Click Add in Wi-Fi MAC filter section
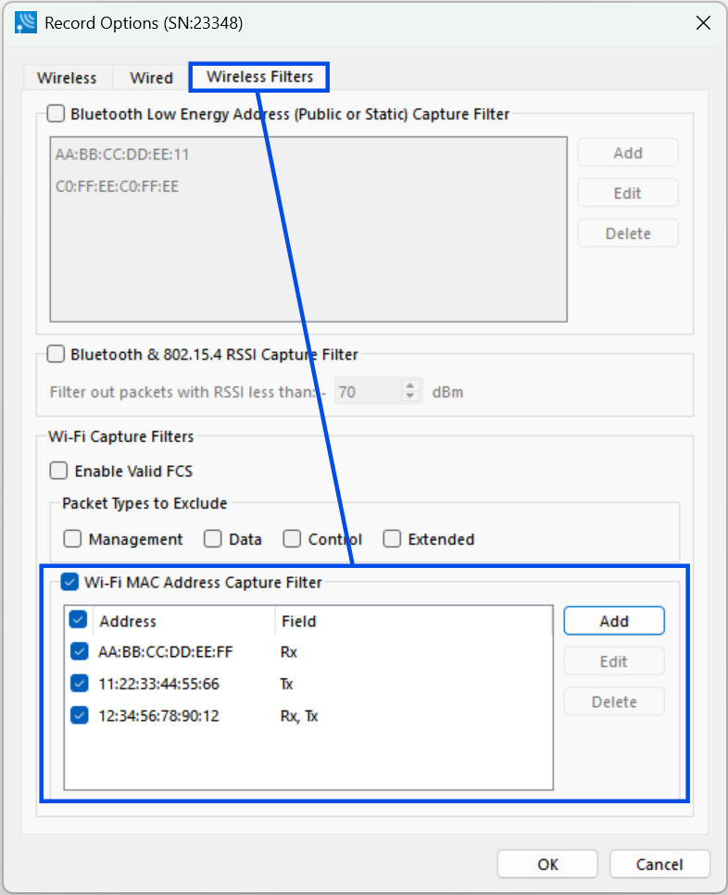 pos(614,621)
